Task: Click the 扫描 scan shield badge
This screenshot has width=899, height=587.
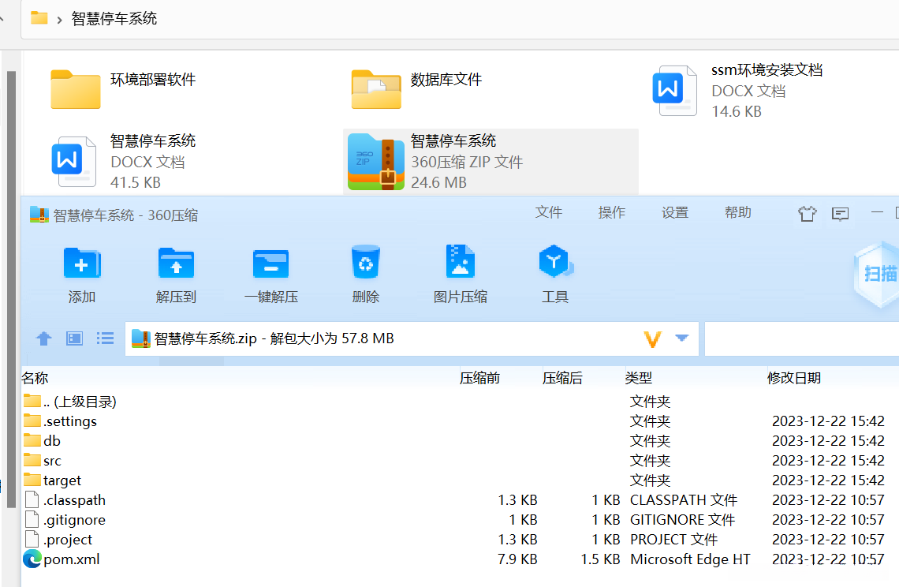Action: tap(876, 275)
